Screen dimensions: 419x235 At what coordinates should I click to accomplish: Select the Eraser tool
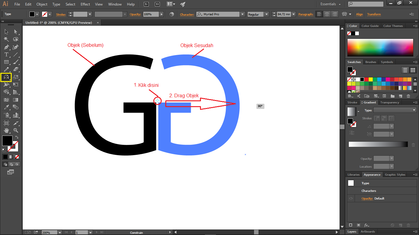tap(16, 69)
